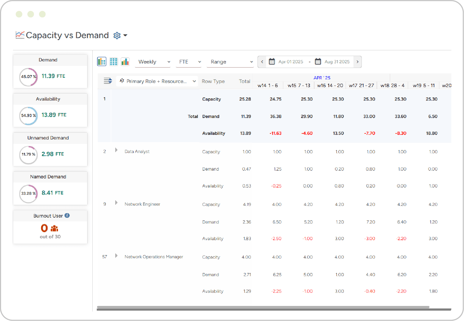Click the w14 1 - 6 week header
464x321 pixels.
(268, 85)
